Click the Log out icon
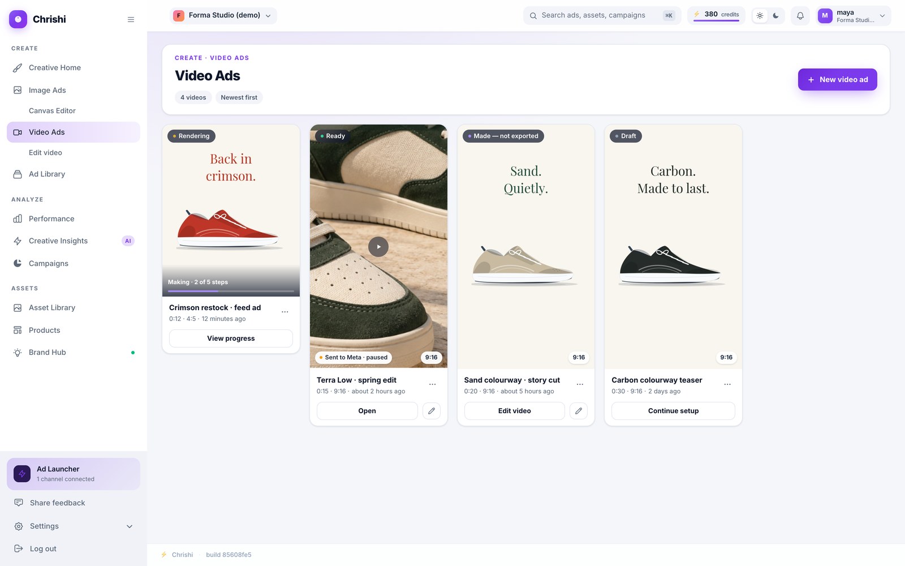Image resolution: width=905 pixels, height=566 pixels. [19, 548]
